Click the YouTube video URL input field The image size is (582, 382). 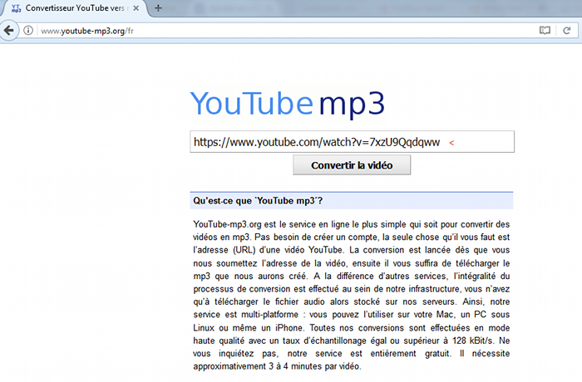click(x=352, y=142)
